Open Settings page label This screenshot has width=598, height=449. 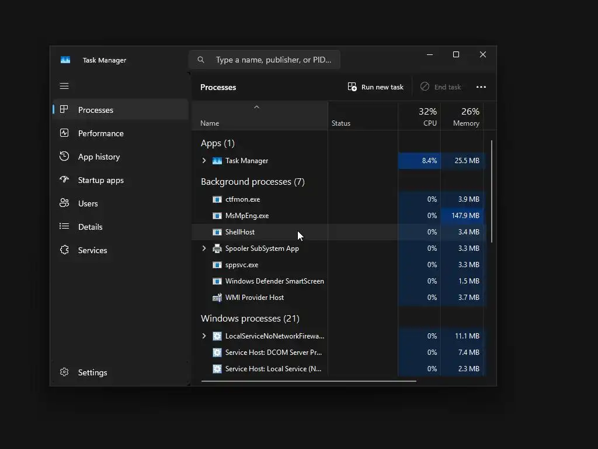coord(92,372)
